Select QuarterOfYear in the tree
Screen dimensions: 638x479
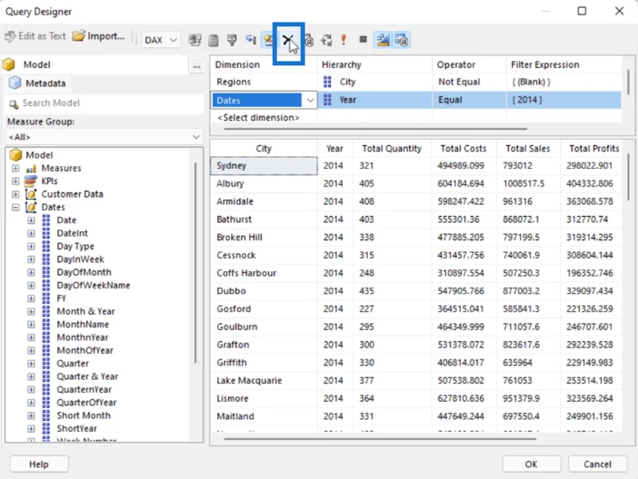tap(87, 402)
